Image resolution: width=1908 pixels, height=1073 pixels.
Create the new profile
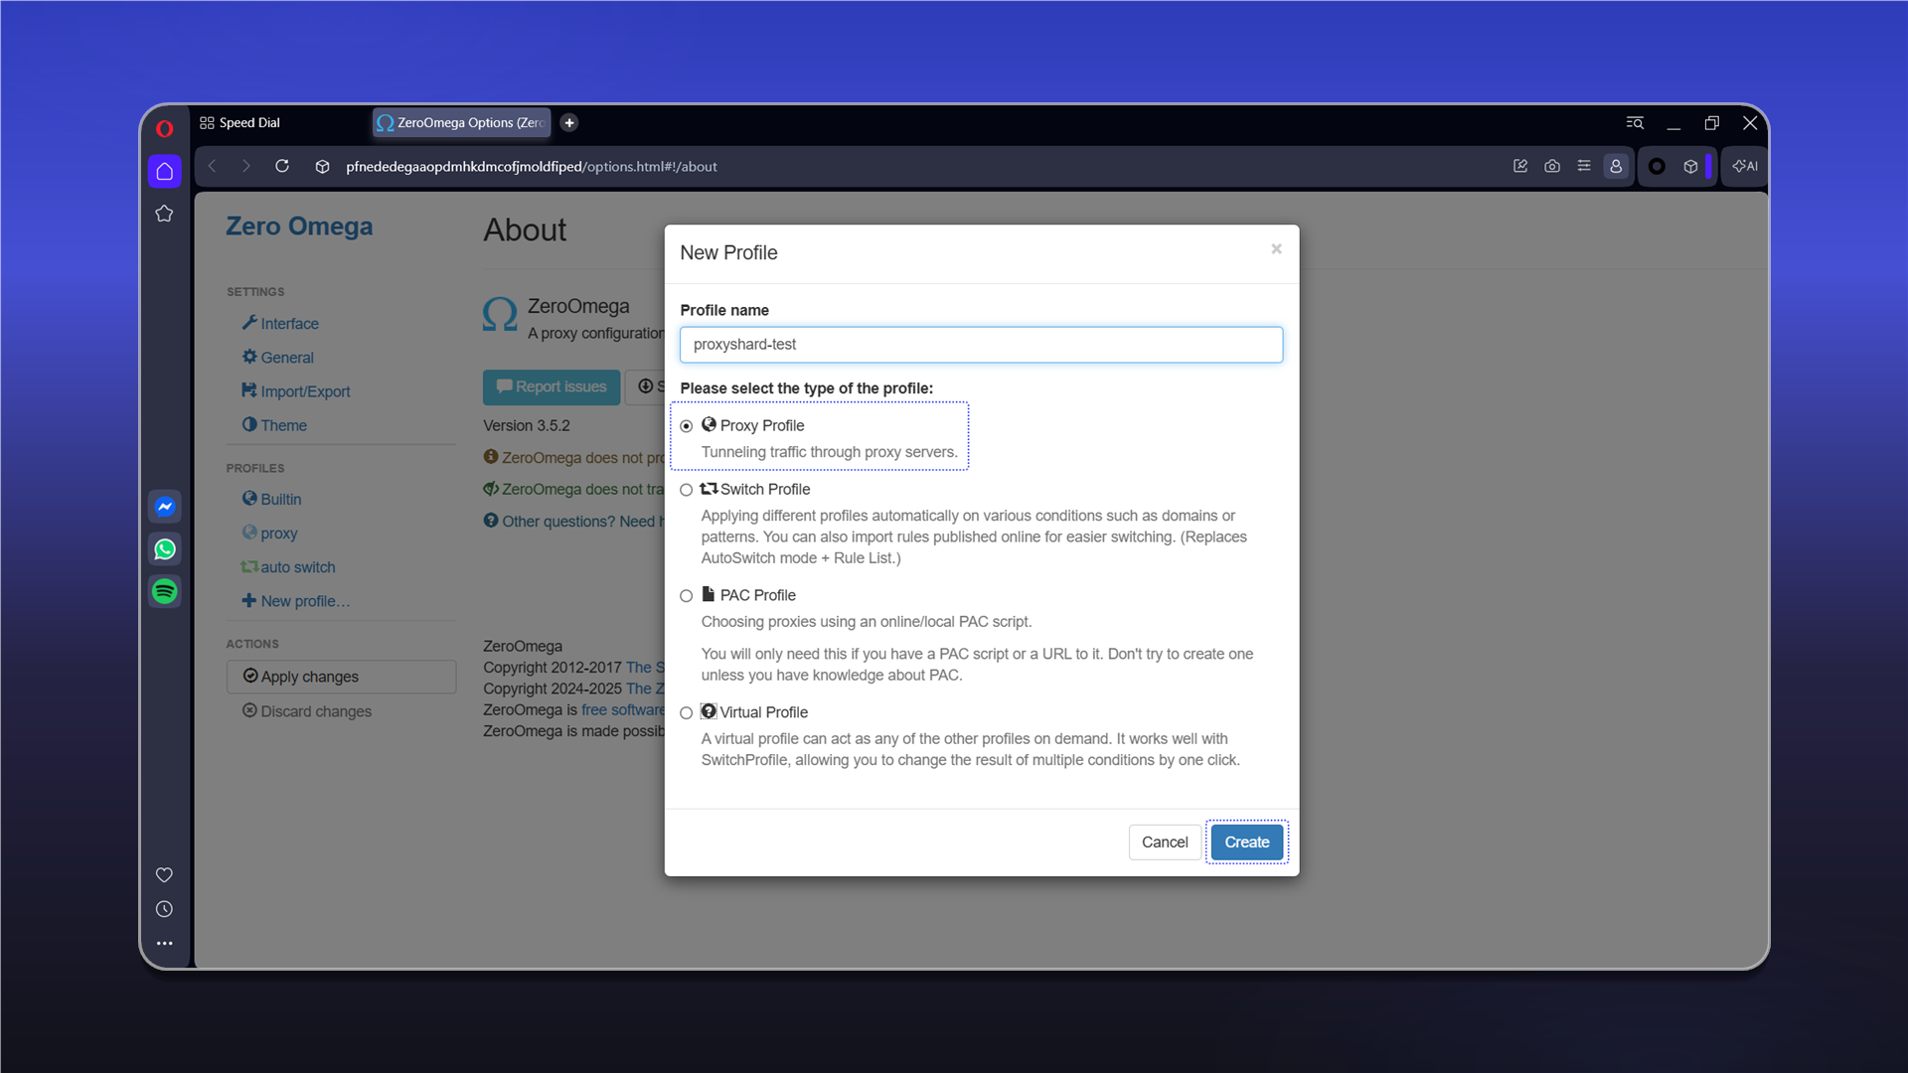pyautogui.click(x=1247, y=843)
